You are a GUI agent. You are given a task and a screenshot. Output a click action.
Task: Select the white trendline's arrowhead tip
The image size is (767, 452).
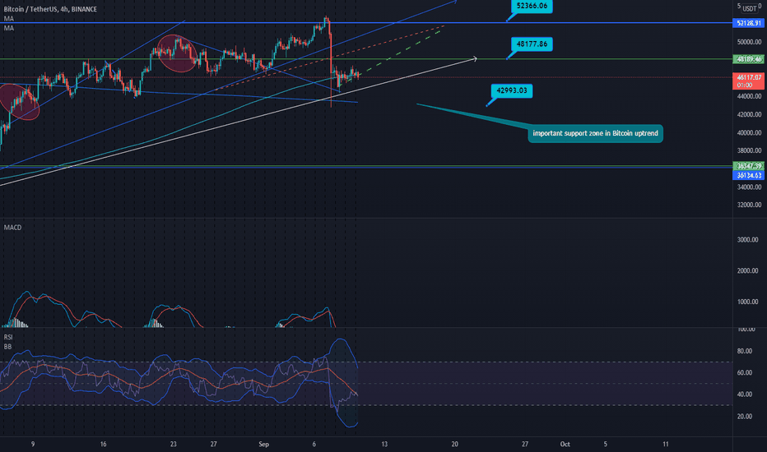(475, 59)
